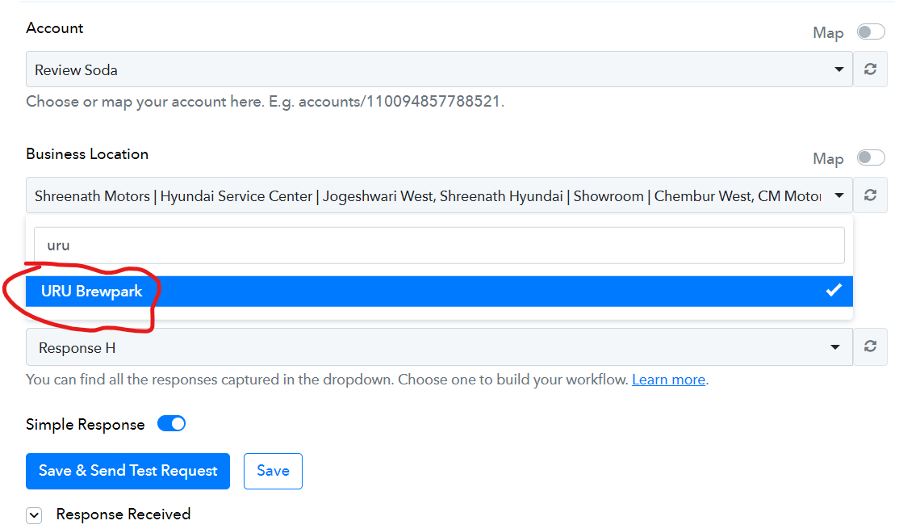The width and height of the screenshot is (899, 529).
Task: Refresh the Account field list
Action: pos(870,69)
